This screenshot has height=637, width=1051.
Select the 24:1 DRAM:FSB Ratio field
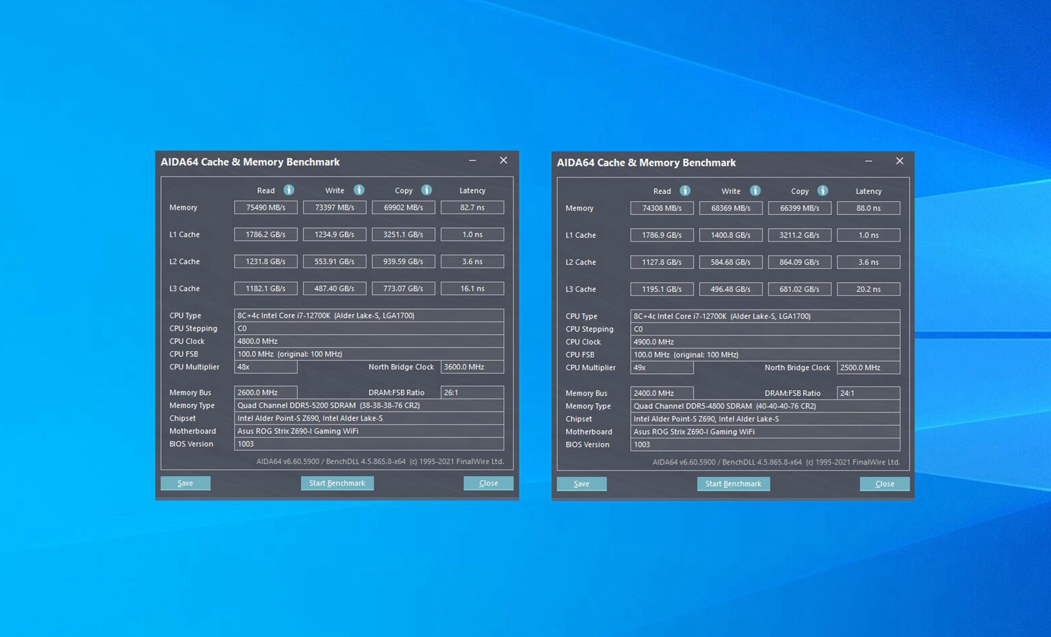869,393
